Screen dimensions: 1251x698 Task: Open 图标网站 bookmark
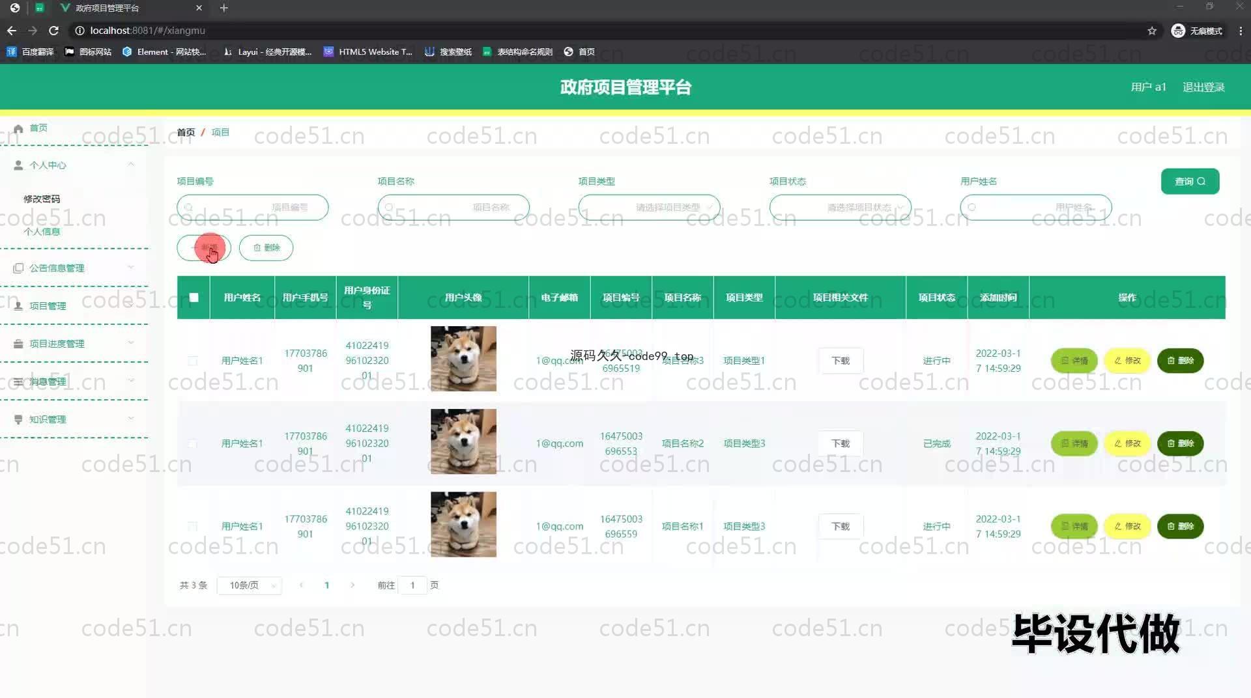(88, 51)
